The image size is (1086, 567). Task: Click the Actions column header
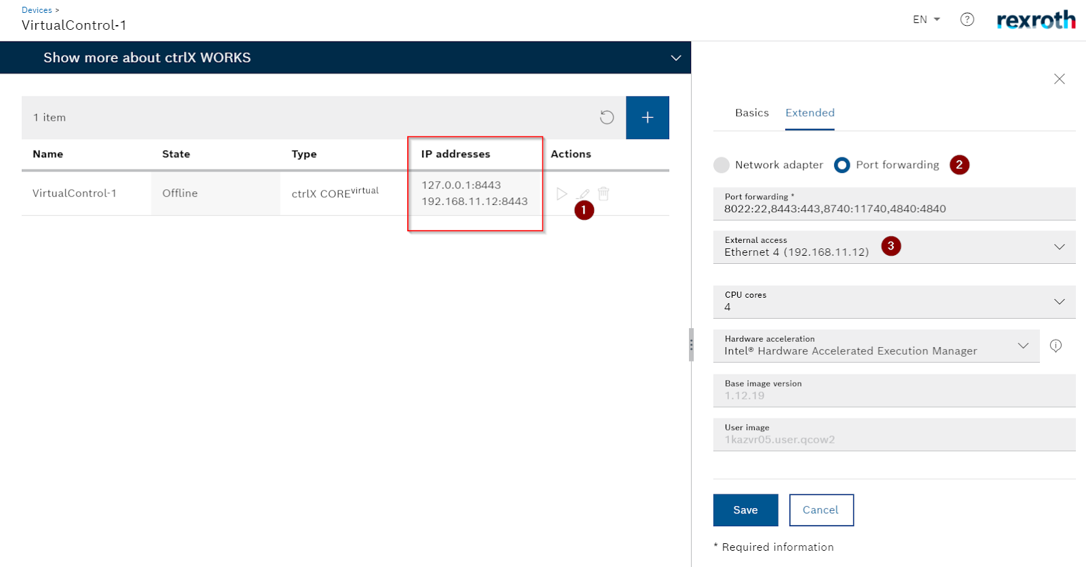click(x=571, y=154)
